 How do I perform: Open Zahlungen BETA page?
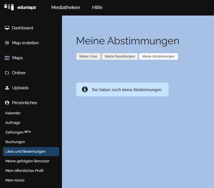(x=18, y=132)
